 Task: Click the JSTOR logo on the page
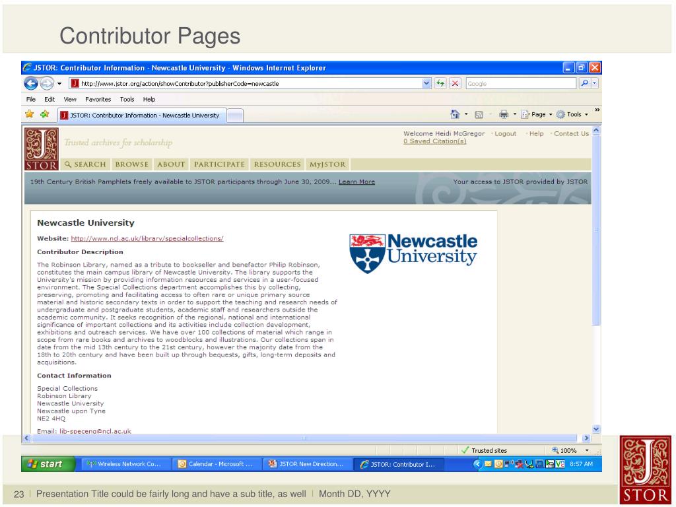[42, 149]
